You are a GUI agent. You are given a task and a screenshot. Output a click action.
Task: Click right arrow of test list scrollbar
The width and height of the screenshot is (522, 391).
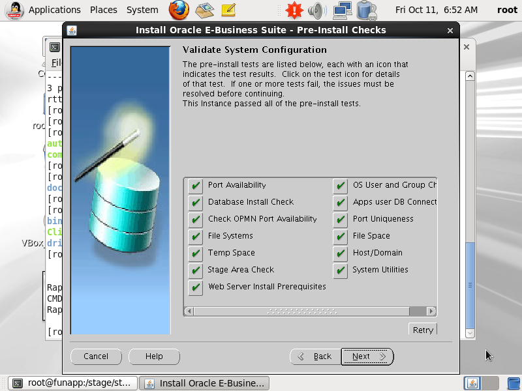point(431,311)
